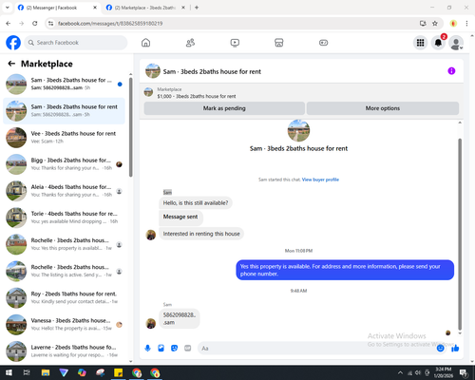The image size is (475, 380).
Task: Open the emoji picker in message box
Action: (440, 349)
